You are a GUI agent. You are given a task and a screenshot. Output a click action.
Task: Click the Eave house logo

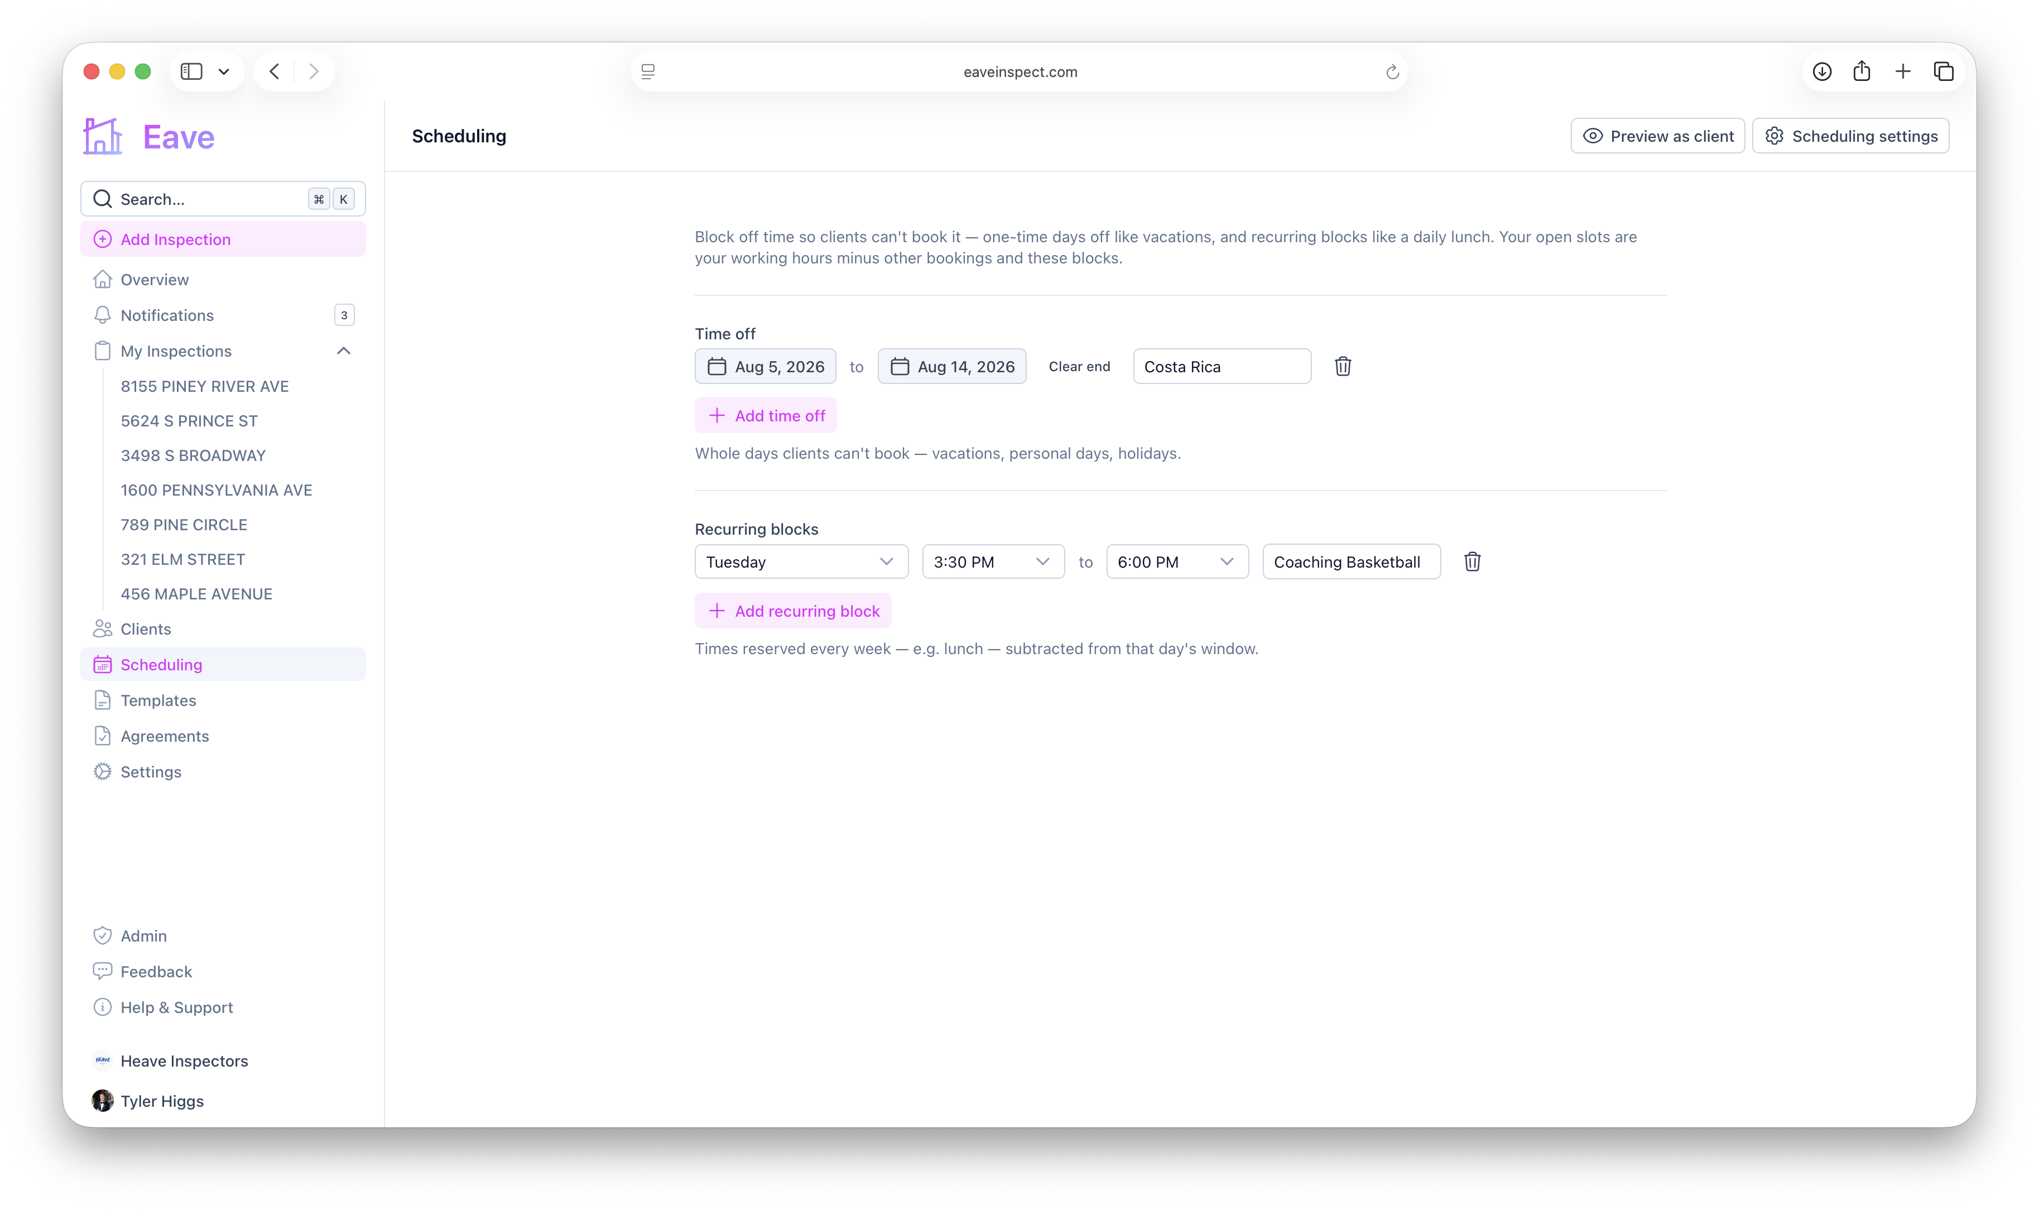click(103, 136)
